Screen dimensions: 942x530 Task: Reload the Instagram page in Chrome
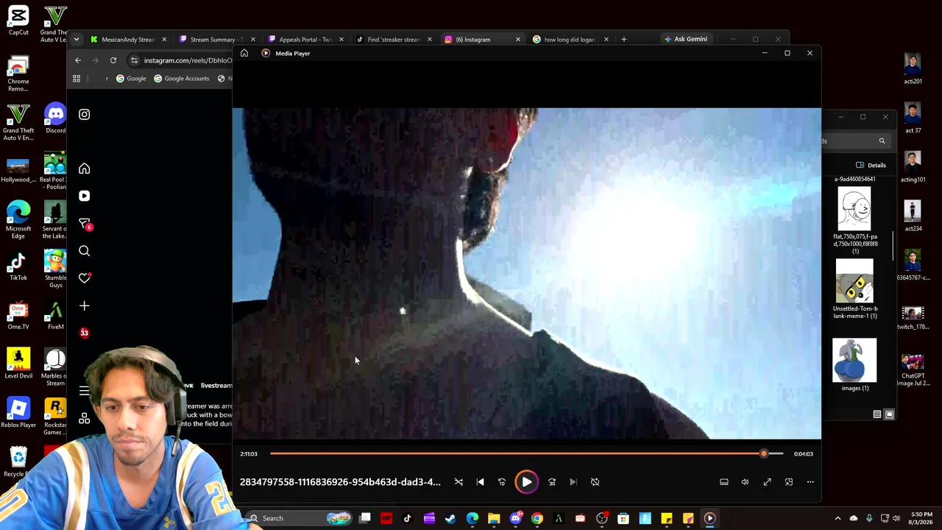tap(113, 60)
